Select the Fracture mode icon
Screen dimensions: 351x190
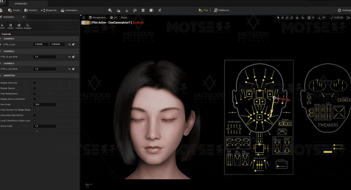[143, 10]
